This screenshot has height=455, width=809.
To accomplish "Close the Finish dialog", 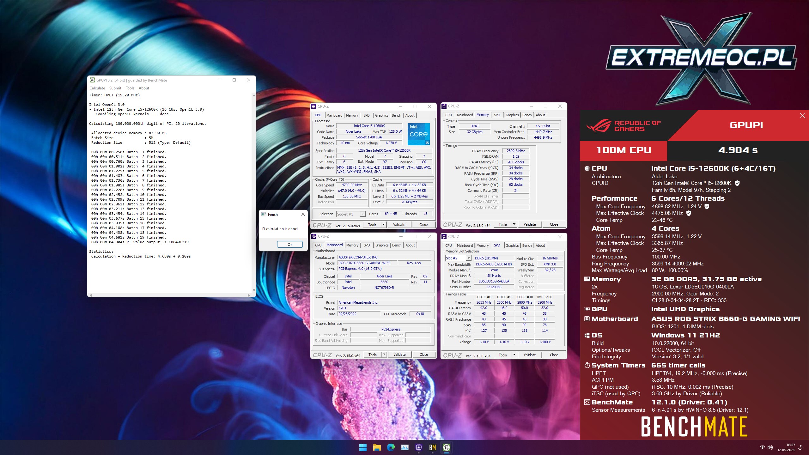I will click(x=303, y=214).
